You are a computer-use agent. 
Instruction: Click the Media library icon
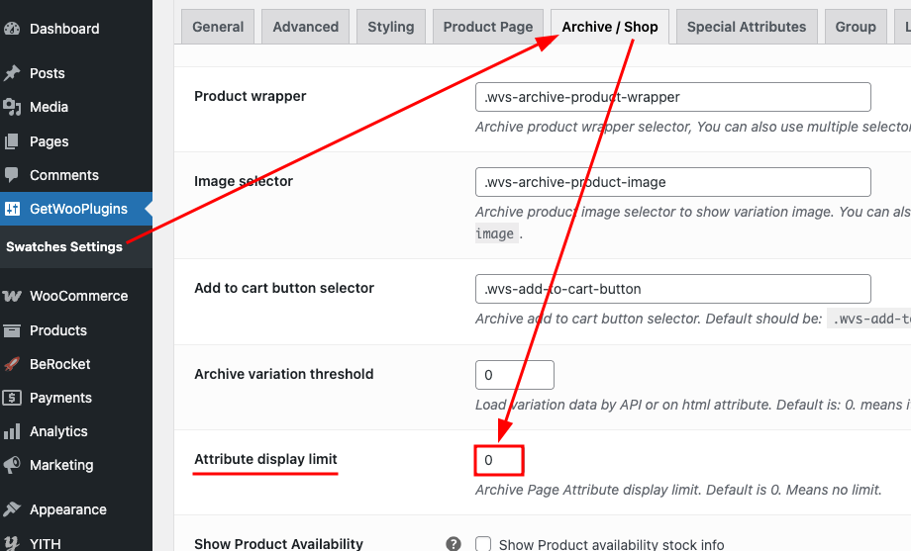click(x=12, y=107)
